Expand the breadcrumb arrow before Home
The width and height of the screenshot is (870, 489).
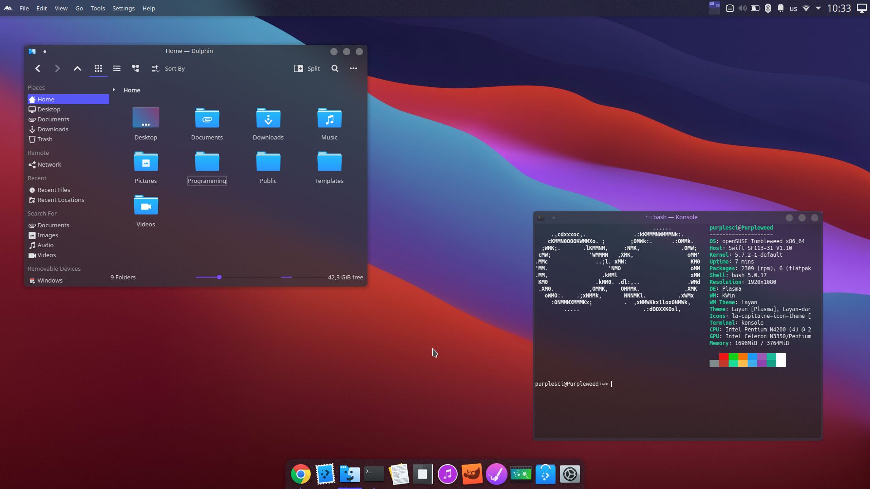[x=114, y=90]
